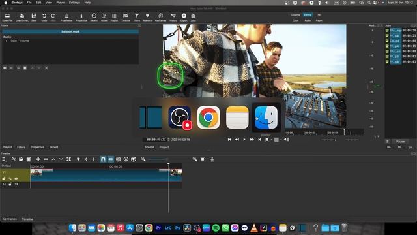Viewport: 417px width, 235px height.
Task: Select the Finder icon in app switcher
Action: tap(266, 117)
